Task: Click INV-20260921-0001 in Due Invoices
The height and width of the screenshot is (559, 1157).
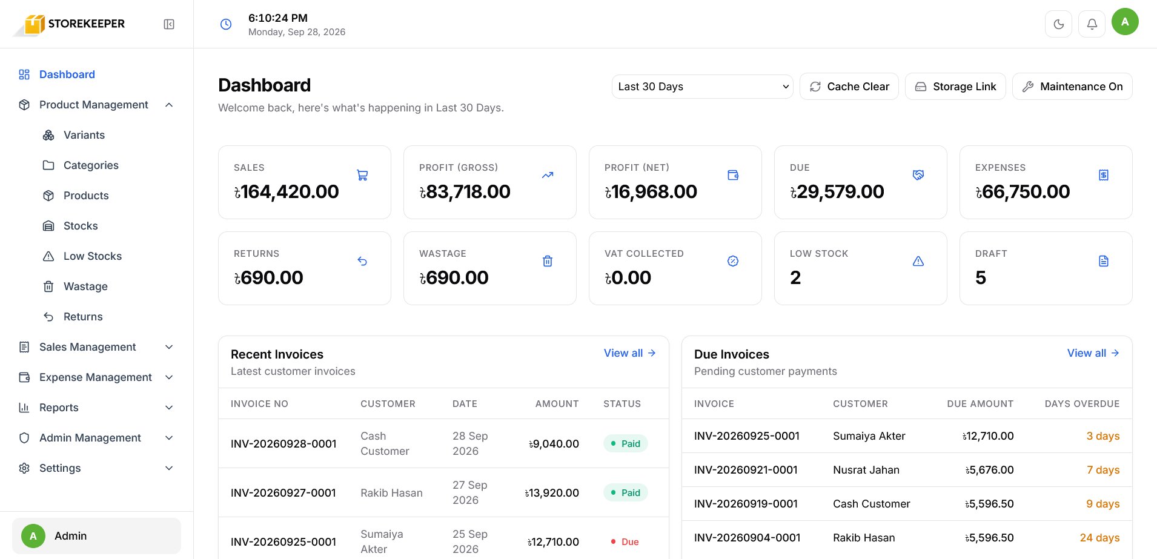Action: tap(746, 470)
